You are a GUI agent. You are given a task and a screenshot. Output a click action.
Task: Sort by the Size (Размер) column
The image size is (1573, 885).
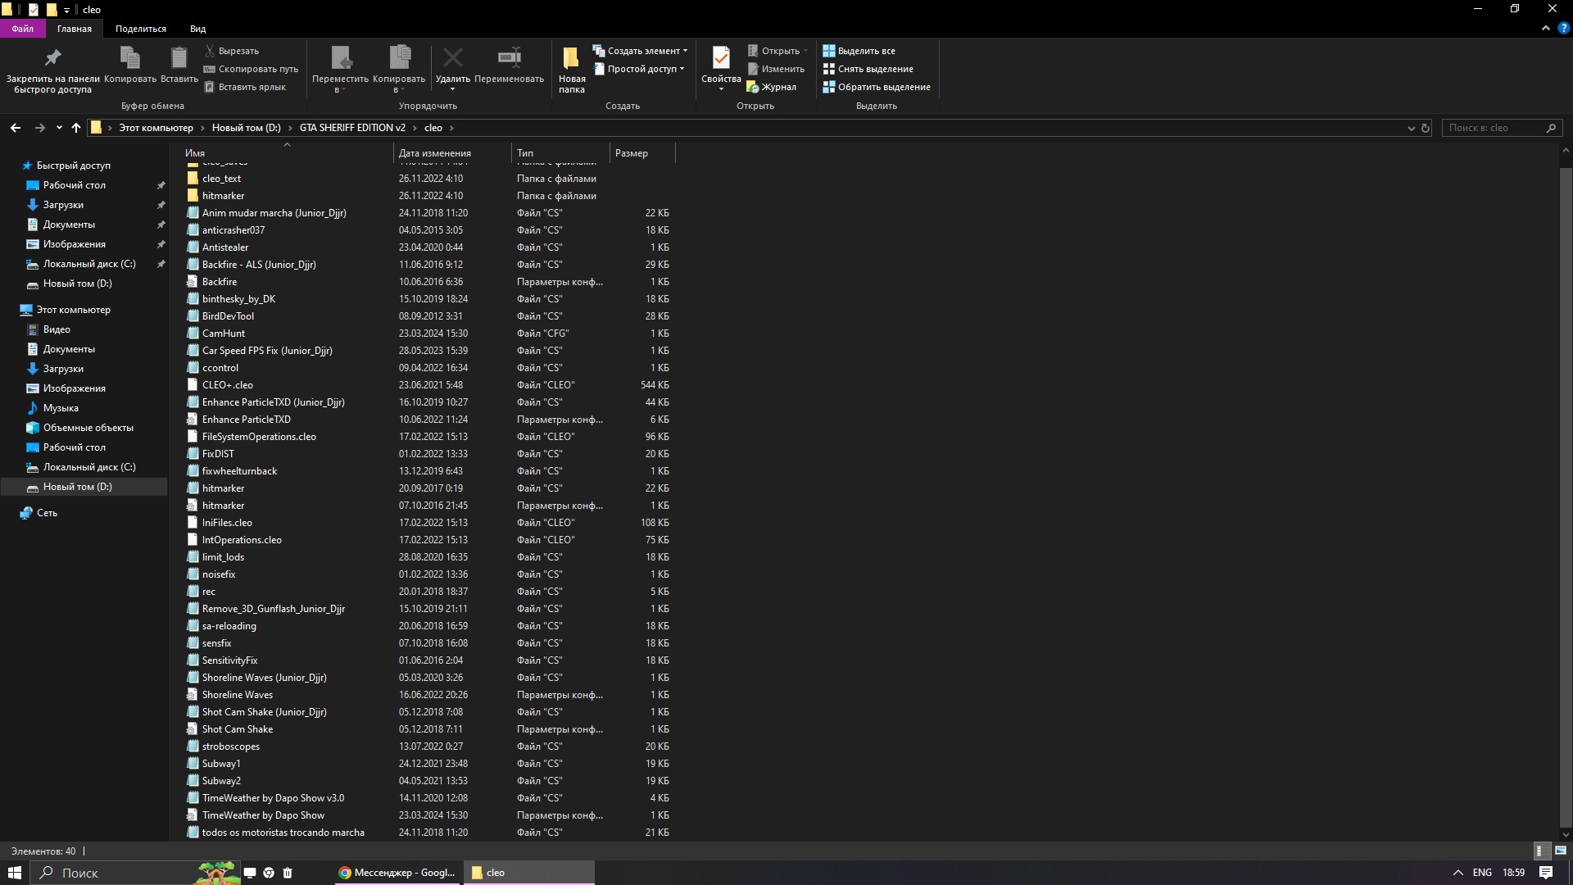click(642, 153)
